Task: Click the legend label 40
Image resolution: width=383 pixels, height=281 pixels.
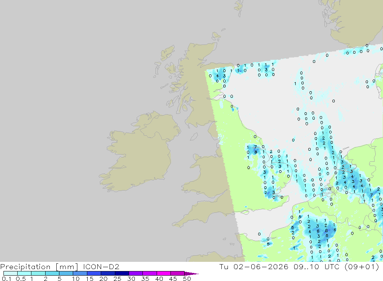Action: click(x=159, y=279)
